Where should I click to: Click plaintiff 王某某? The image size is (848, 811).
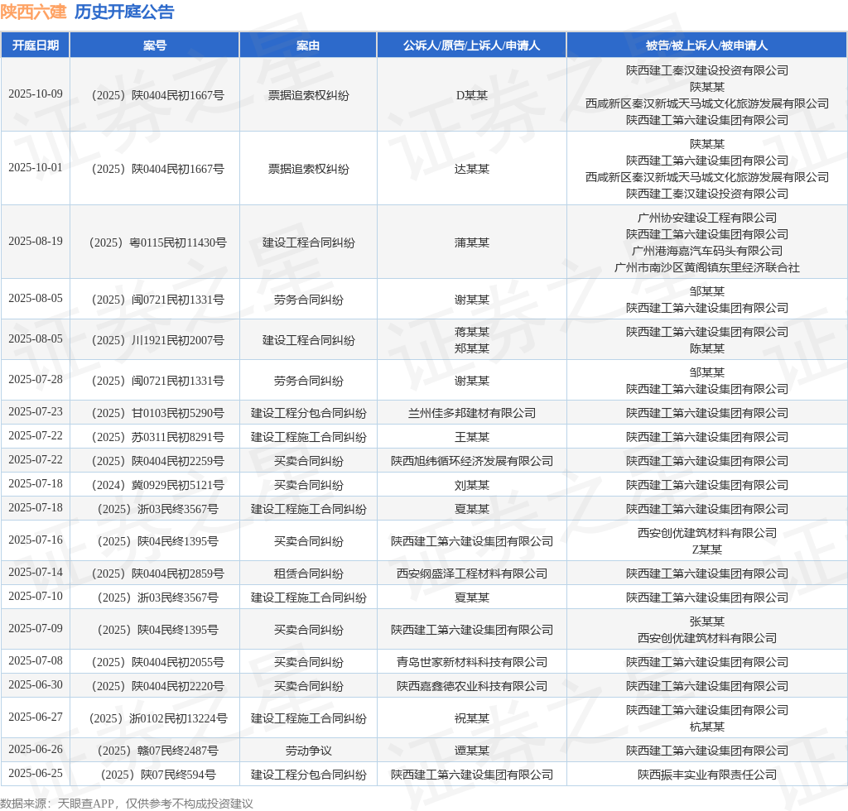pyautogui.click(x=471, y=437)
